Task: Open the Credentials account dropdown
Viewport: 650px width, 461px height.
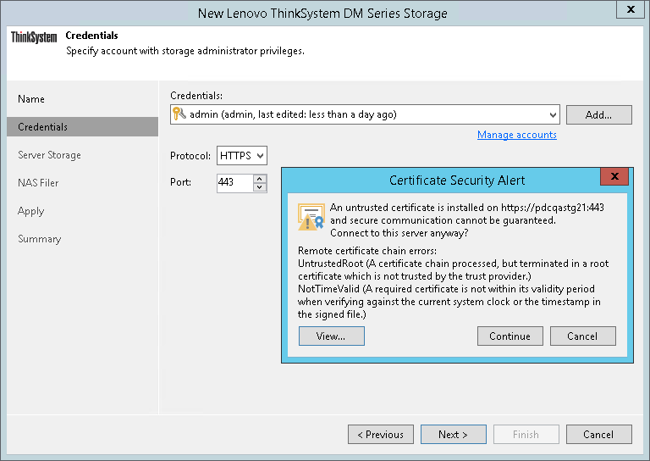Action: pos(553,115)
